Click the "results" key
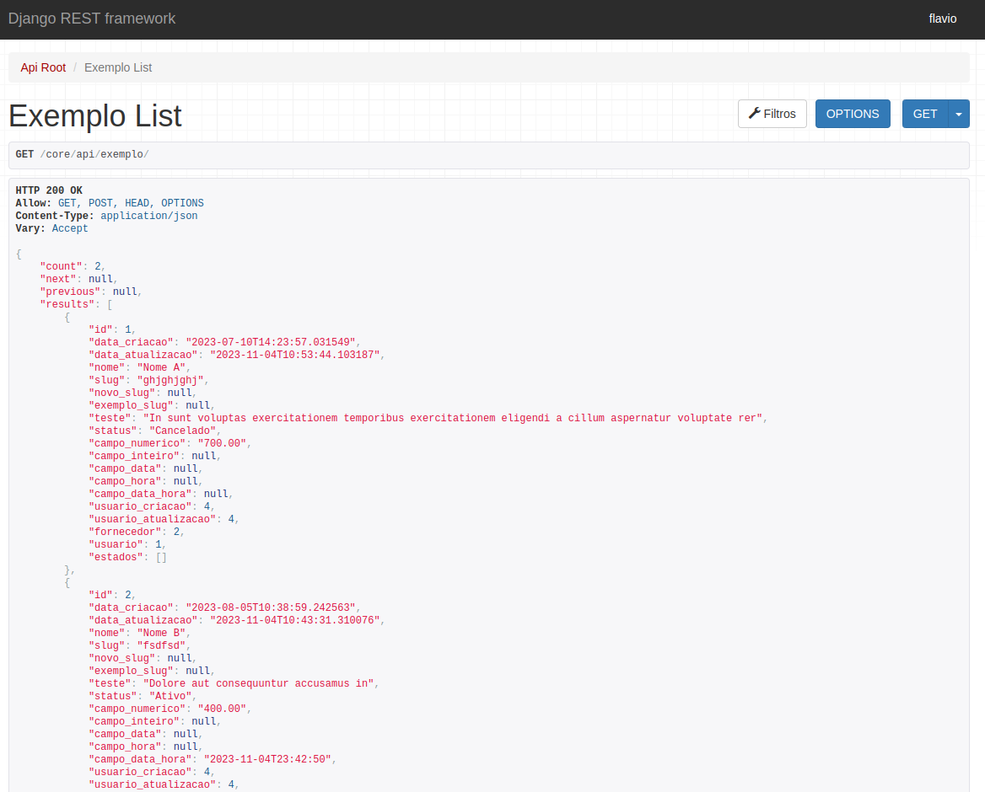Image resolution: width=985 pixels, height=792 pixels. [x=67, y=304]
